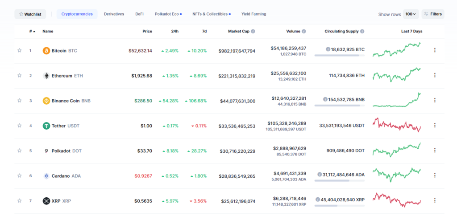Click info icon beside Circulating Supply header

[x=362, y=31]
